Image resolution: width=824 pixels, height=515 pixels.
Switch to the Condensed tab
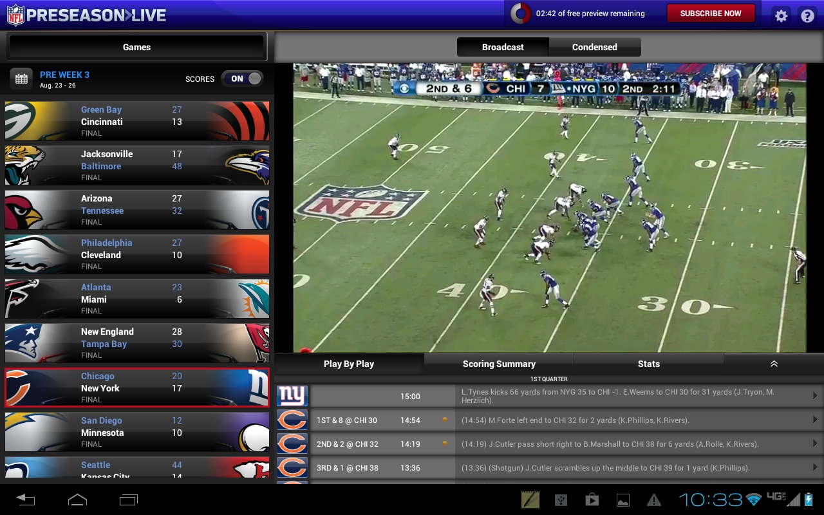point(594,46)
